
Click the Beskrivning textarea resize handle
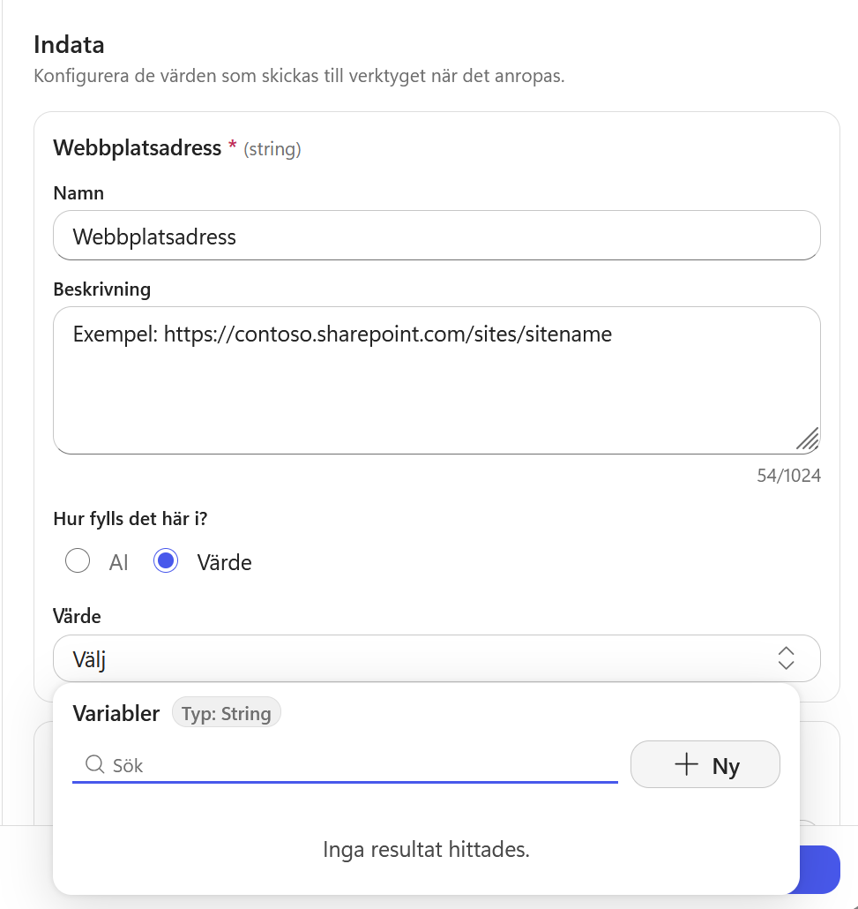click(x=808, y=439)
